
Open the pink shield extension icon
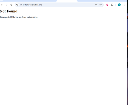[107, 5]
